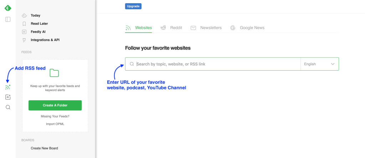This screenshot has height=158, width=365.
Task: Focus the topic, website, or RSS search field
Action: tap(217, 64)
